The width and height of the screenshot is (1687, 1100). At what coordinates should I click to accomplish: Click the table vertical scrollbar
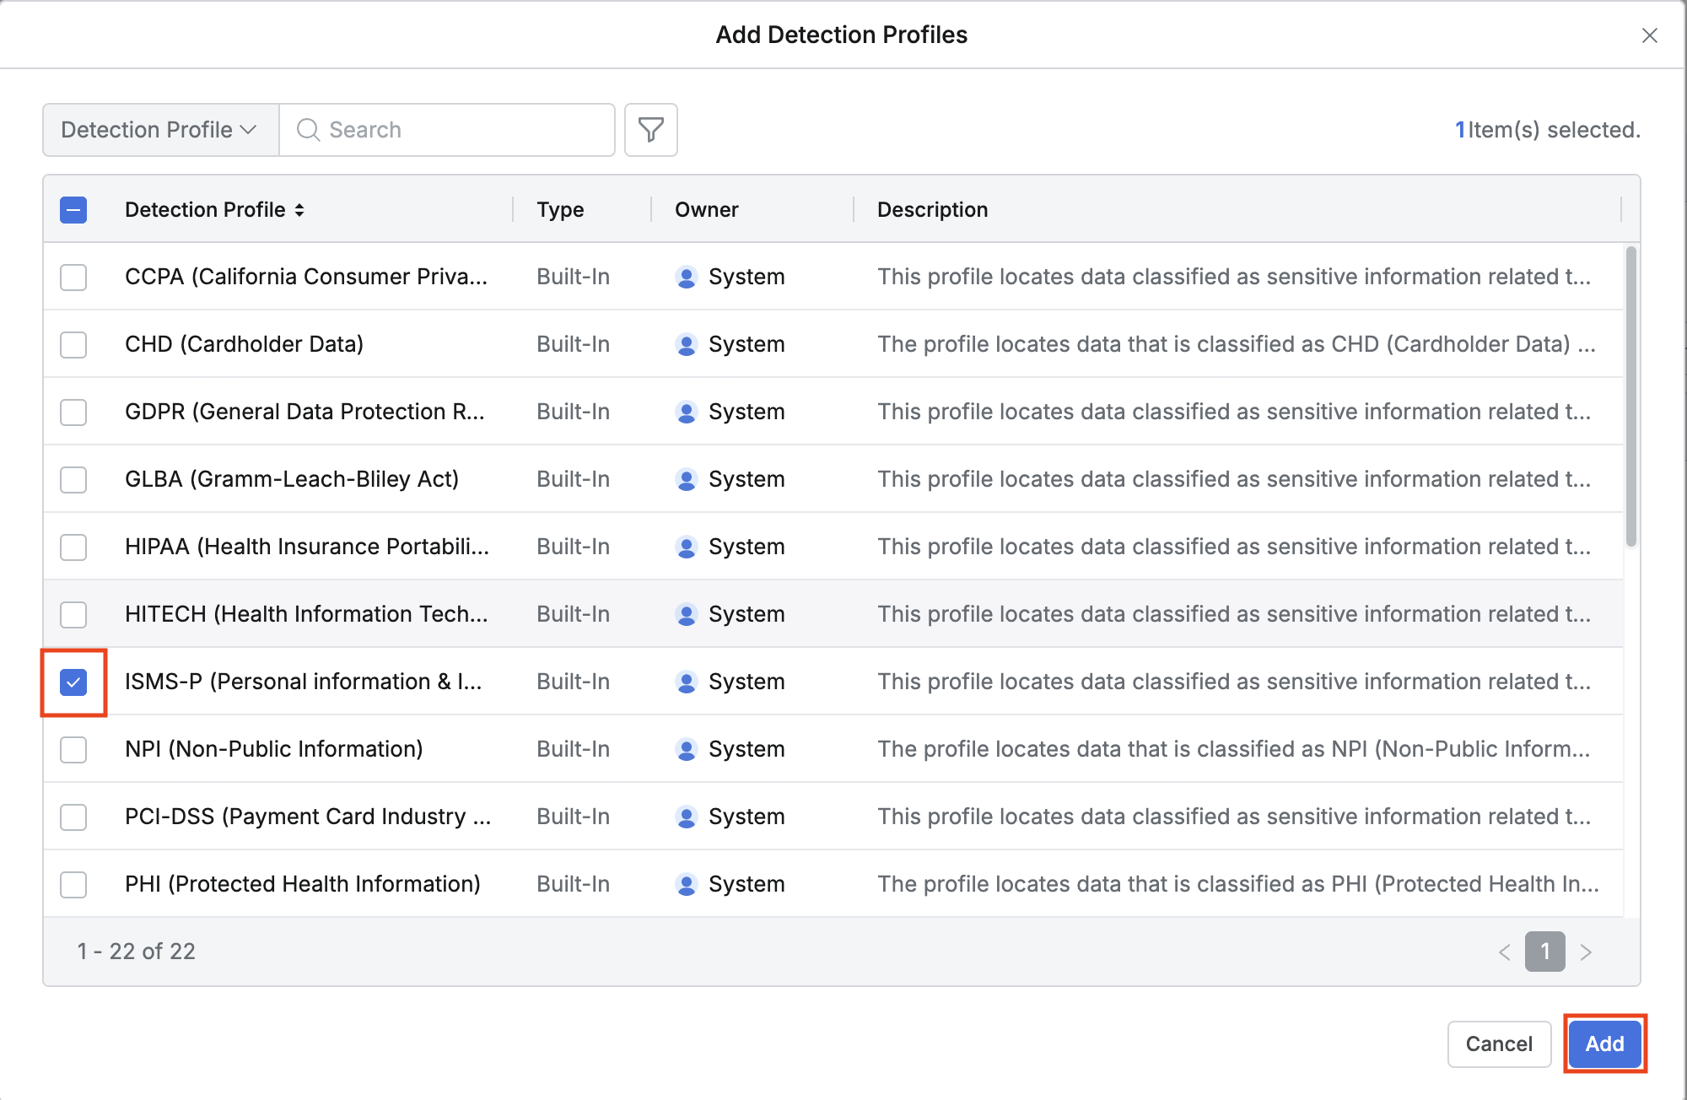(x=1630, y=396)
